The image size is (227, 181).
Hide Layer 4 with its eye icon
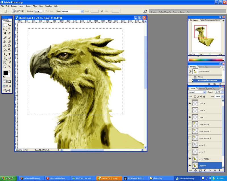click(x=190, y=104)
